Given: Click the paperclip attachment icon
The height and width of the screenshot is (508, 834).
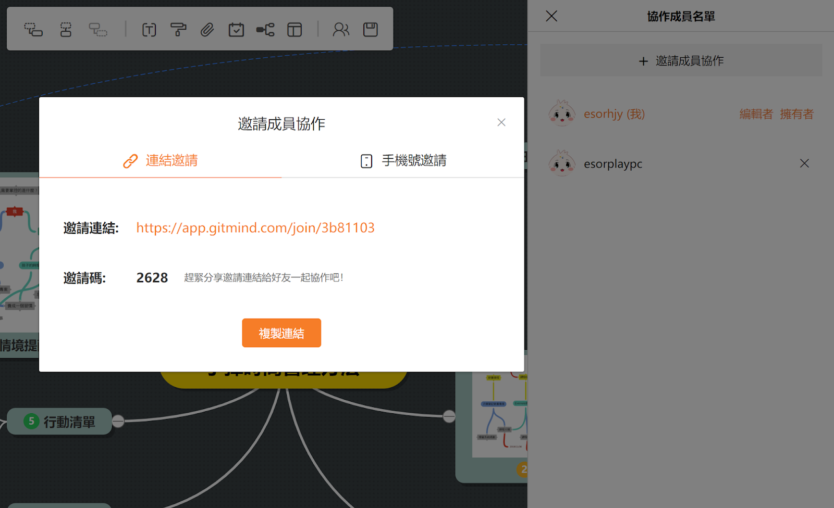Looking at the screenshot, I should (207, 30).
